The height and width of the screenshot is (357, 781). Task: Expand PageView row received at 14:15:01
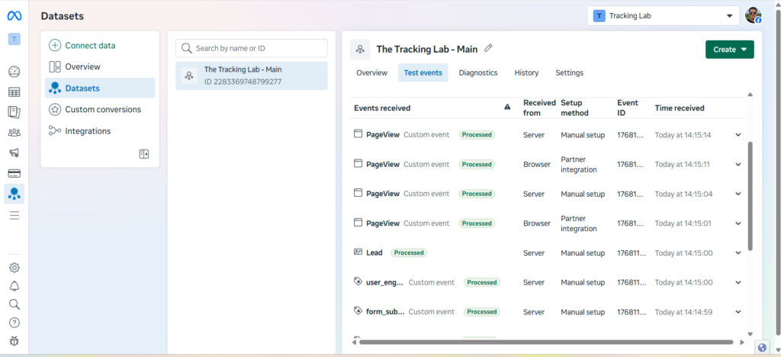tap(738, 223)
